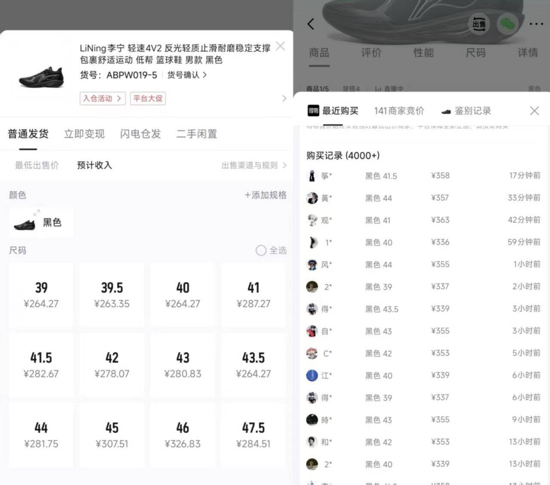Tap the back arrow on product page
The height and width of the screenshot is (485, 550).
pyautogui.click(x=311, y=24)
